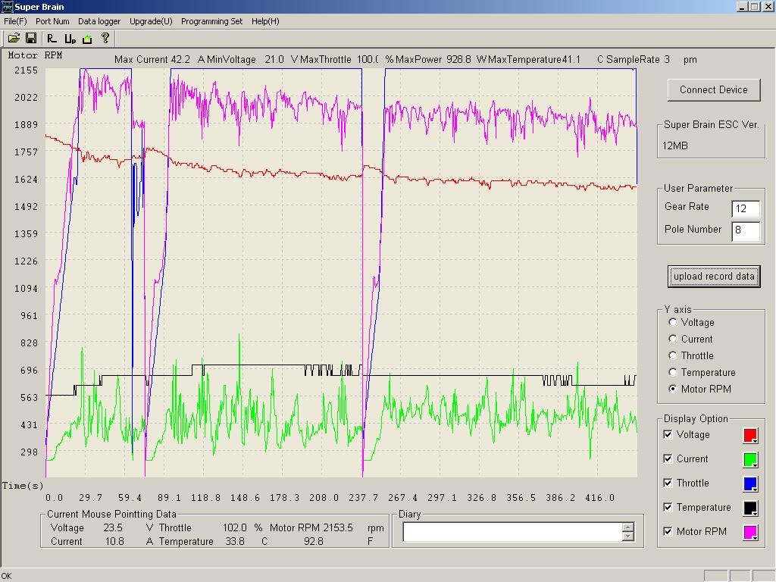Uncheck the Throttle display option checkbox
The width and height of the screenshot is (776, 582).
coord(668,483)
